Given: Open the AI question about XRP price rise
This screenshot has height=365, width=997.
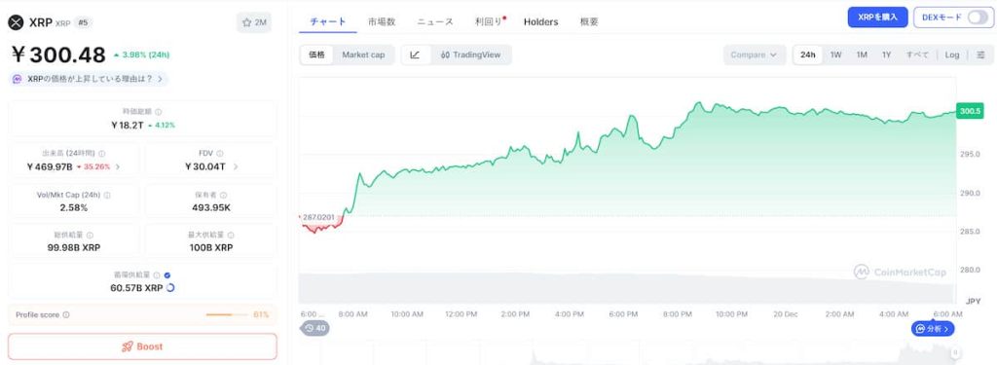Looking at the screenshot, I should click(90, 80).
